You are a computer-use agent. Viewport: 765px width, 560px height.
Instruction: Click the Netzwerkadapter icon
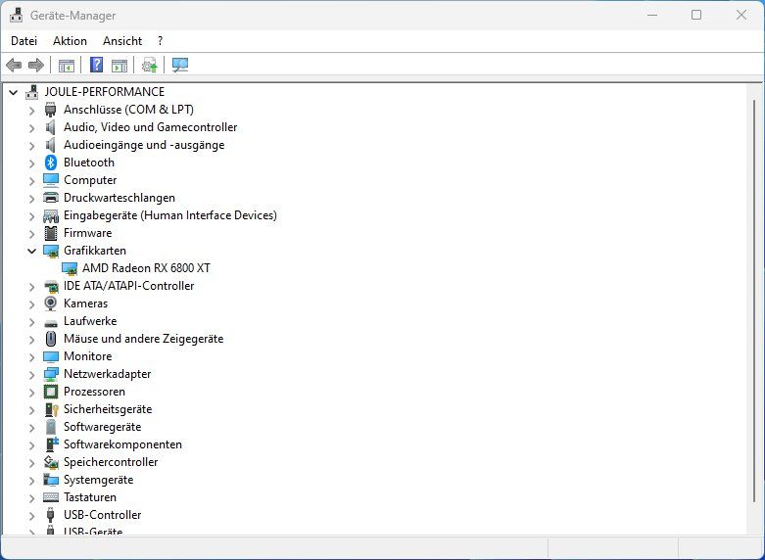(x=51, y=374)
